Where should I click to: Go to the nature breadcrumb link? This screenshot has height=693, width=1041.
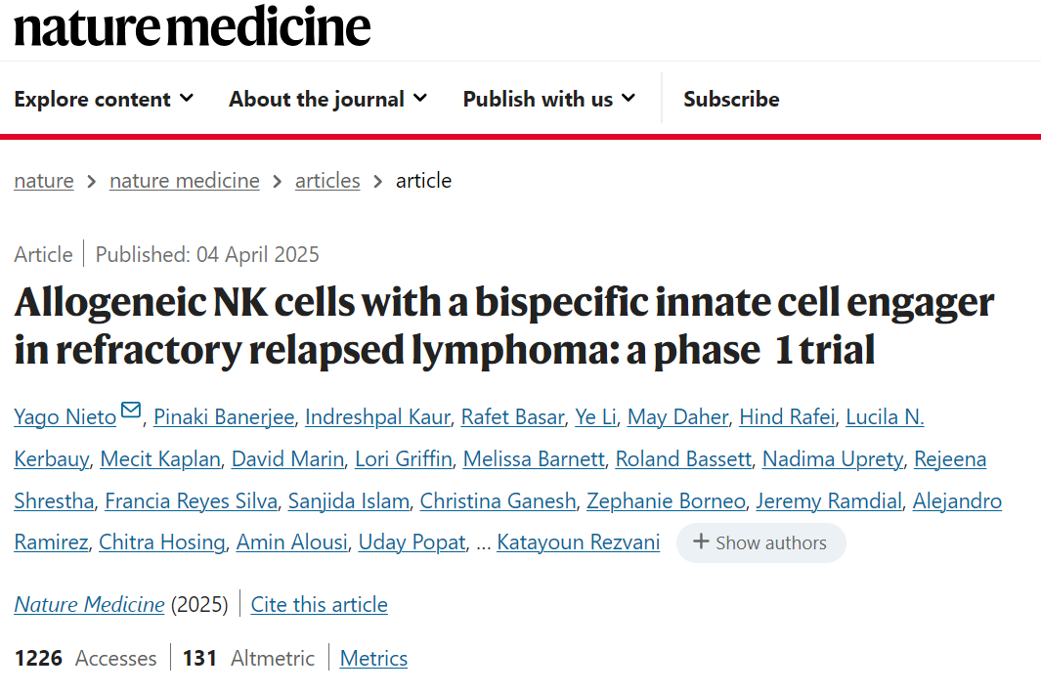pos(44,181)
